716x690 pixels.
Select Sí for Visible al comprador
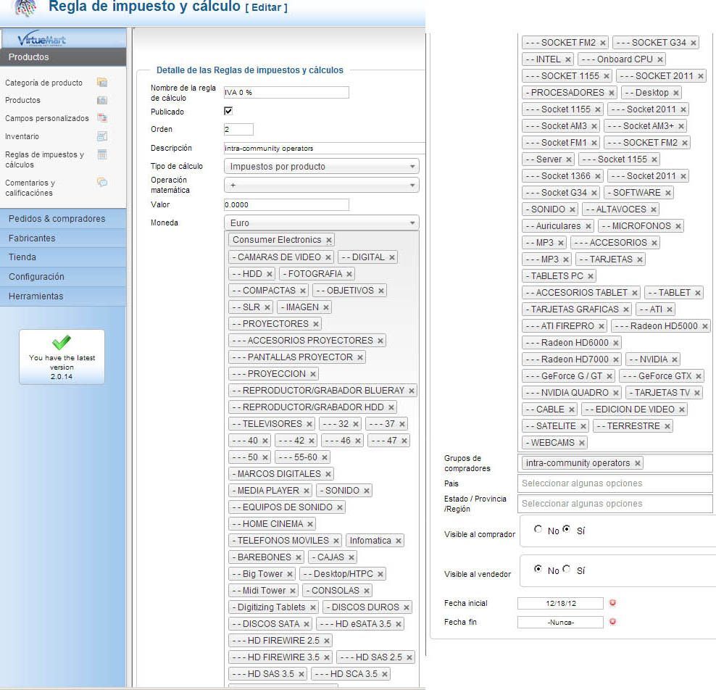point(567,529)
